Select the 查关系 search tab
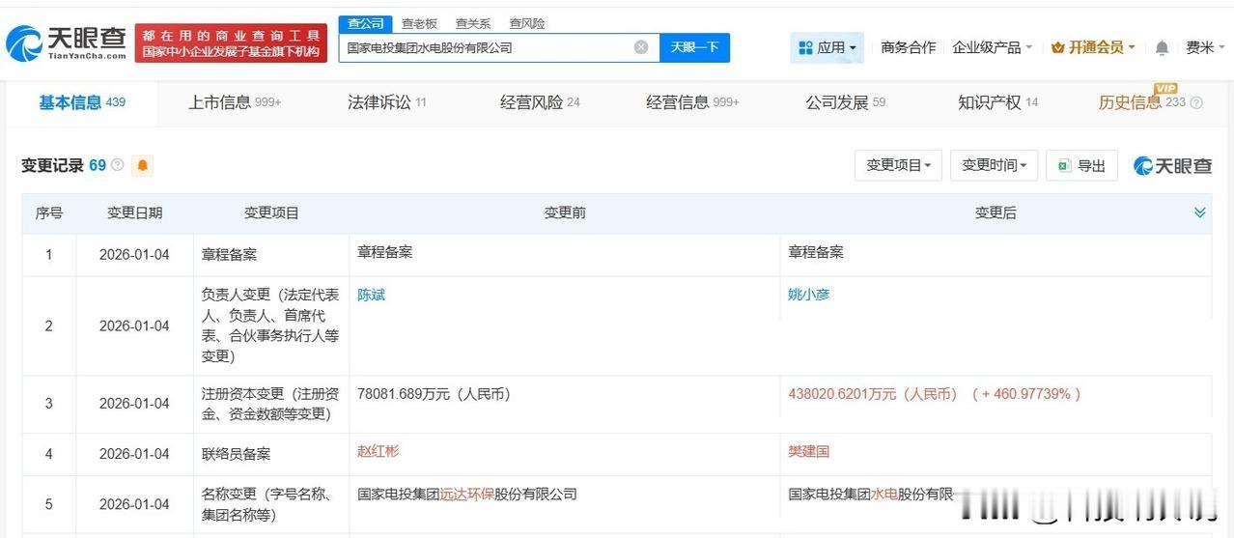1234x538 pixels. (x=473, y=23)
